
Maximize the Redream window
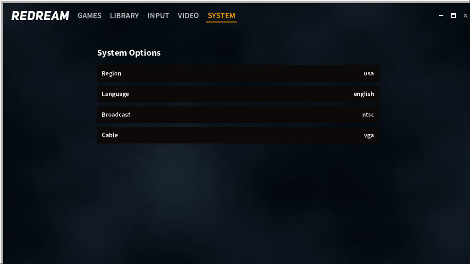pyautogui.click(x=453, y=16)
